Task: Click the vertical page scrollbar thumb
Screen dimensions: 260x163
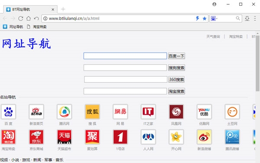Action: point(257,63)
